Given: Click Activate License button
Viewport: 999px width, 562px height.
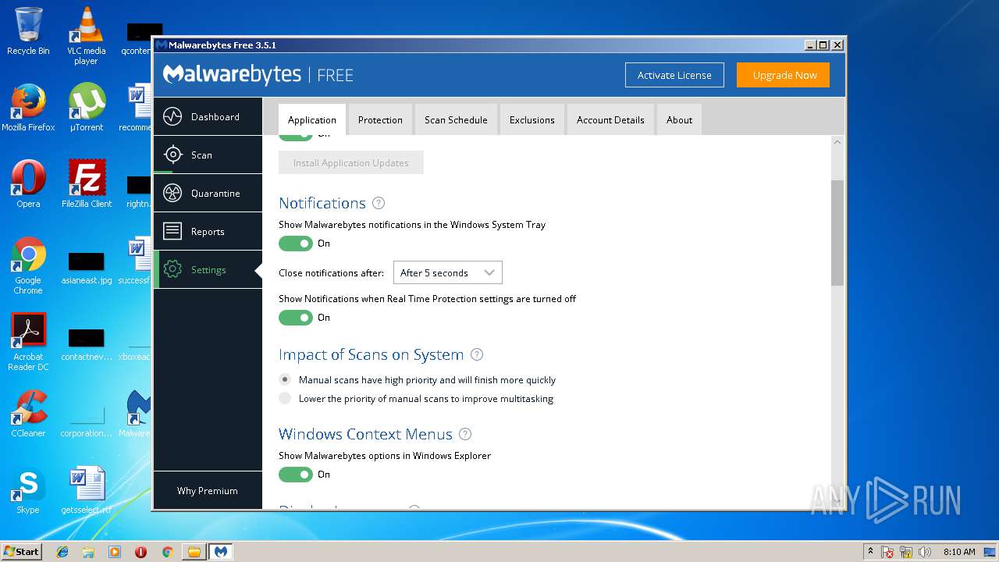Looking at the screenshot, I should tap(674, 75).
